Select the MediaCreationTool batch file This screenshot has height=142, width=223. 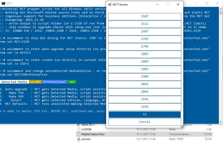tap(93, 134)
